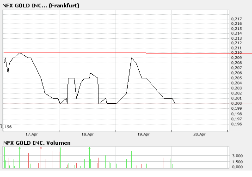This screenshot has width=252, height=177.
Task: Click the 0,206 price axis label
Action: click(x=236, y=73)
